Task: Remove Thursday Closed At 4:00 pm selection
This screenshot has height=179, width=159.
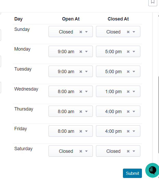Action: (128, 111)
